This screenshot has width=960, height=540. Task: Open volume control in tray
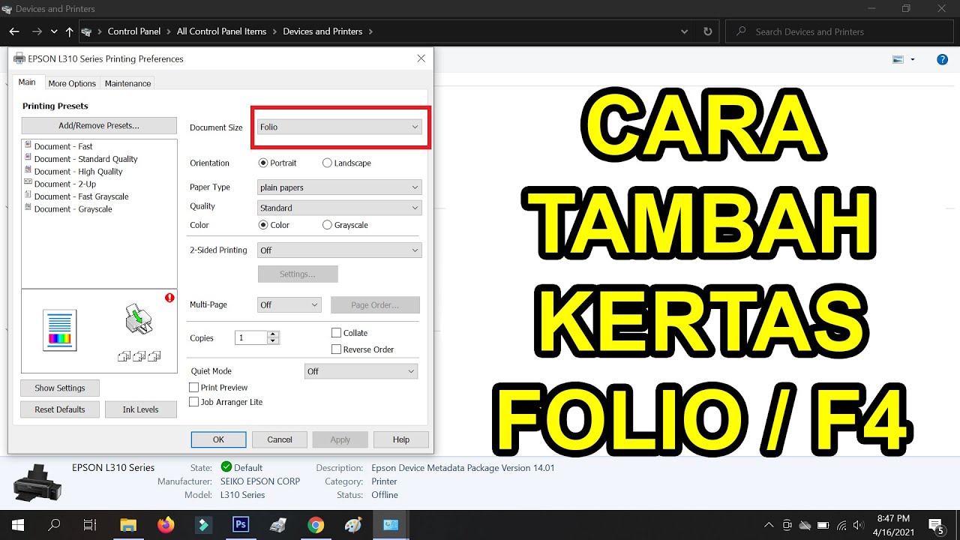pos(859,525)
